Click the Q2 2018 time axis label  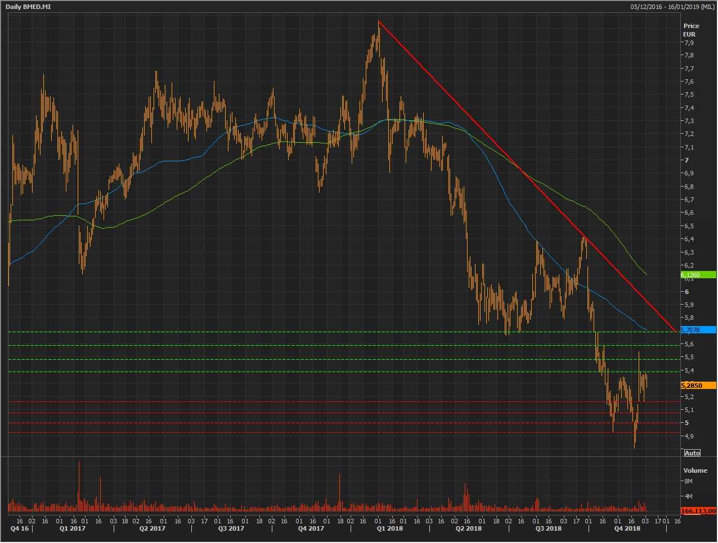(x=469, y=529)
